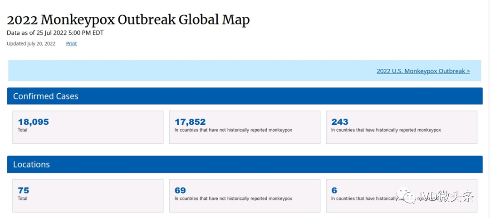This screenshot has height=218, width=490.
Task: Click the 243 confirmed cases number
Action: (339, 122)
